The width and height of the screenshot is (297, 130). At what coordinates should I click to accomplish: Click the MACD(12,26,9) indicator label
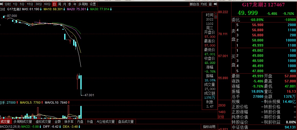click(x=10, y=126)
